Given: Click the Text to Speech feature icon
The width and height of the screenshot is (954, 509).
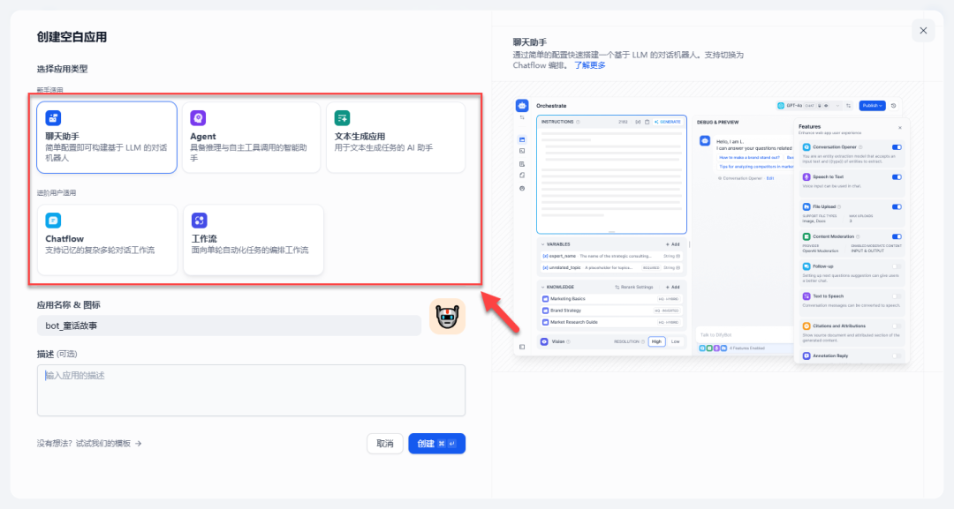Looking at the screenshot, I should pos(806,296).
